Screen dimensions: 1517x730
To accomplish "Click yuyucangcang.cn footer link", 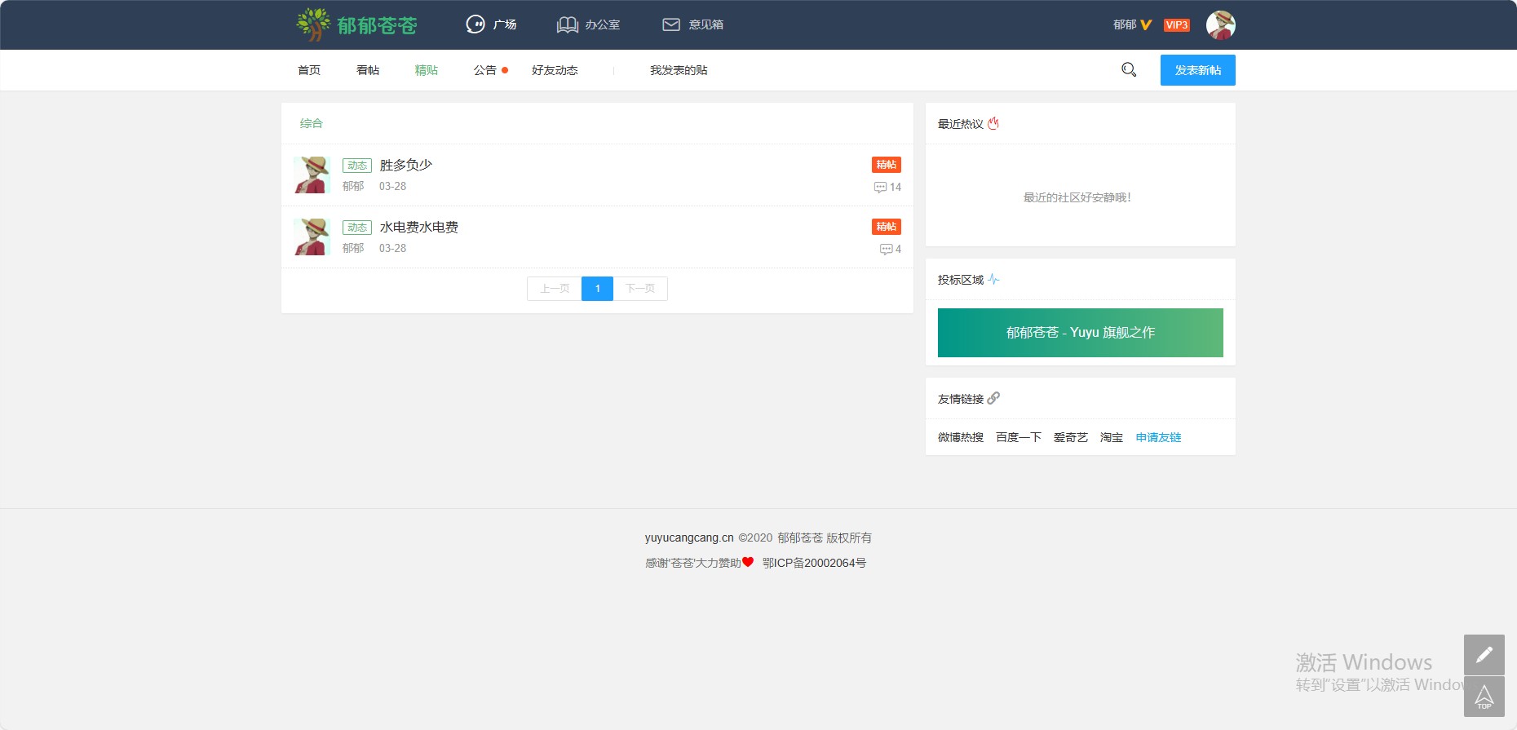I will tap(689, 538).
